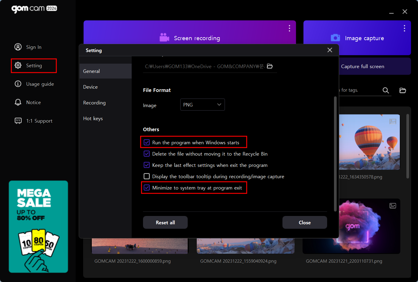Toggle Minimize to system tray checkbox

[147, 188]
